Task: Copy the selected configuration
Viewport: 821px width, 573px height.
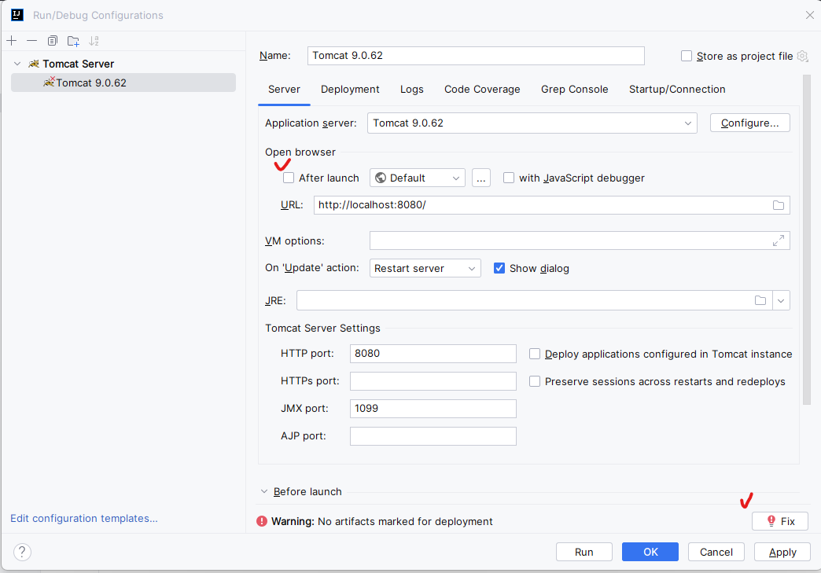Action: pyautogui.click(x=53, y=41)
